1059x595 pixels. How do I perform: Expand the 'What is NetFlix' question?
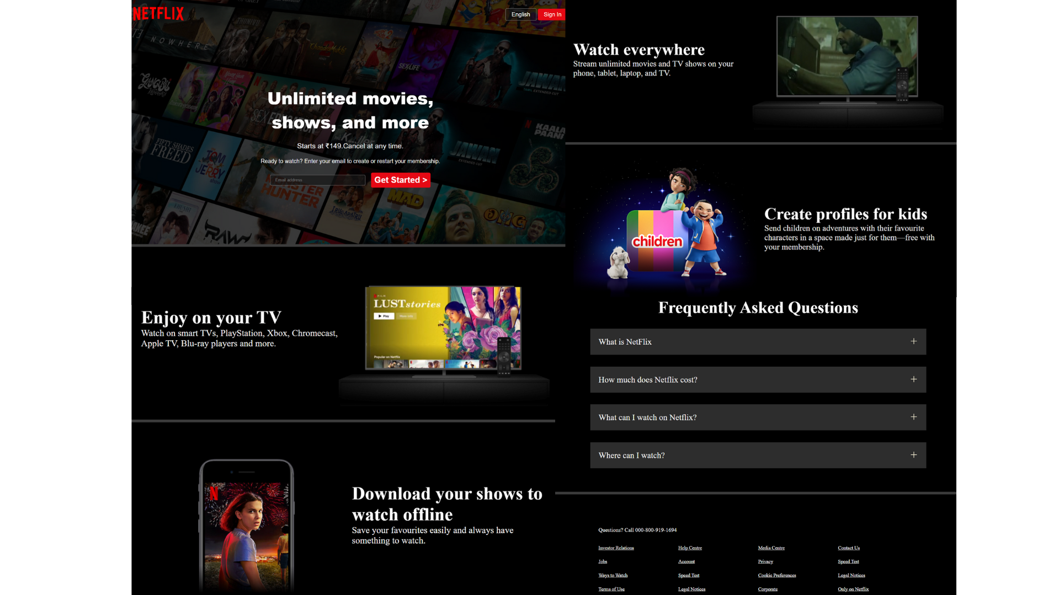tap(758, 342)
